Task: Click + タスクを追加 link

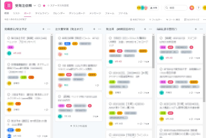Action: click(79, 126)
